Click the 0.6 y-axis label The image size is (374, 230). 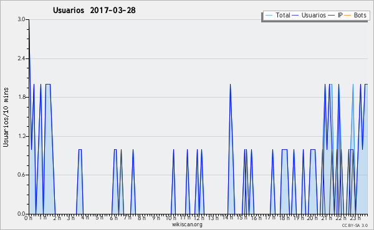click(x=21, y=175)
